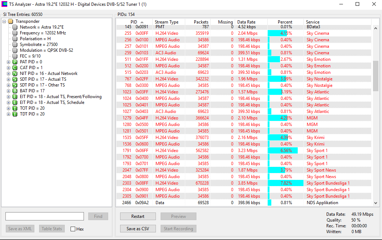Focus the SI tree search input field
Screen dimensions: 382x240
point(44,216)
